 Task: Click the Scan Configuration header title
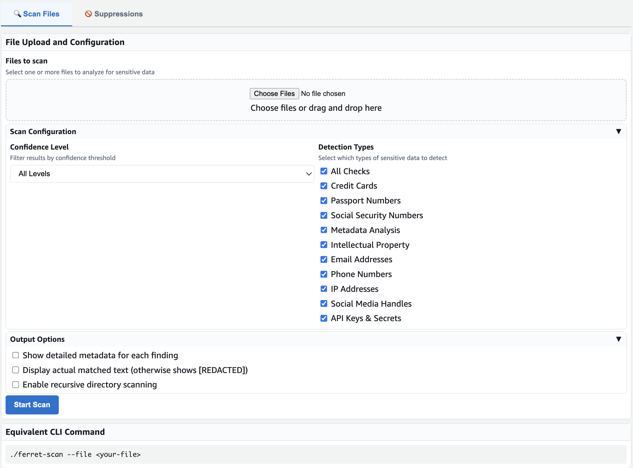43,131
